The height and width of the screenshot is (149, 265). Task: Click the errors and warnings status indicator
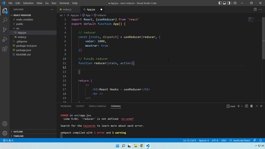coord(8,140)
